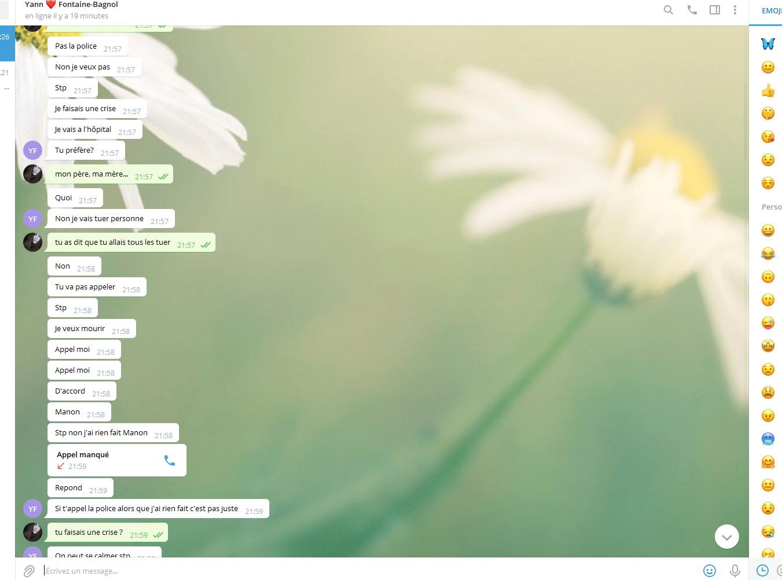Image resolution: width=782 pixels, height=580 pixels.
Task: Pick the blue cold face emoji
Action: (768, 439)
